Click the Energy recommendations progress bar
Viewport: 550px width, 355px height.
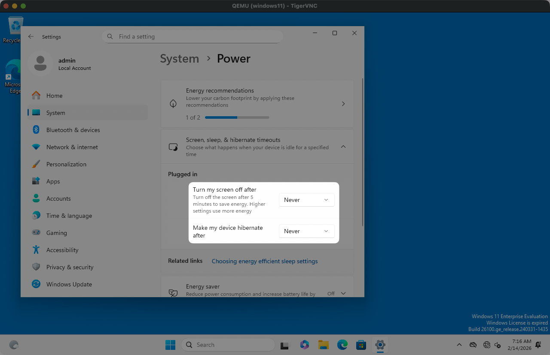pyautogui.click(x=237, y=117)
